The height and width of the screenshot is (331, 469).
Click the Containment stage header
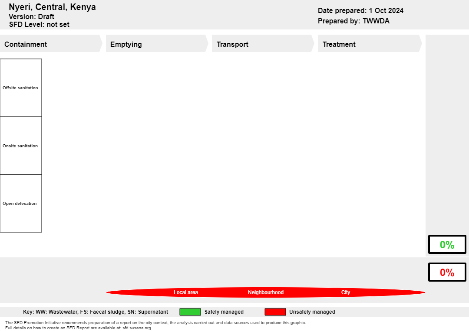51,44
